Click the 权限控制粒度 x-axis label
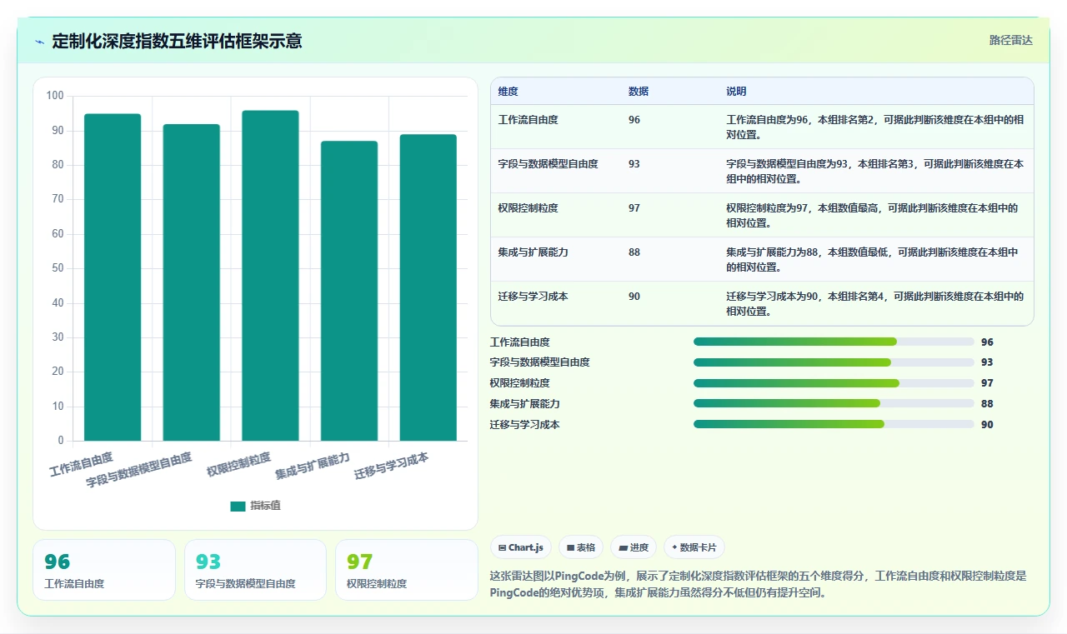This screenshot has width=1067, height=634. [x=238, y=464]
